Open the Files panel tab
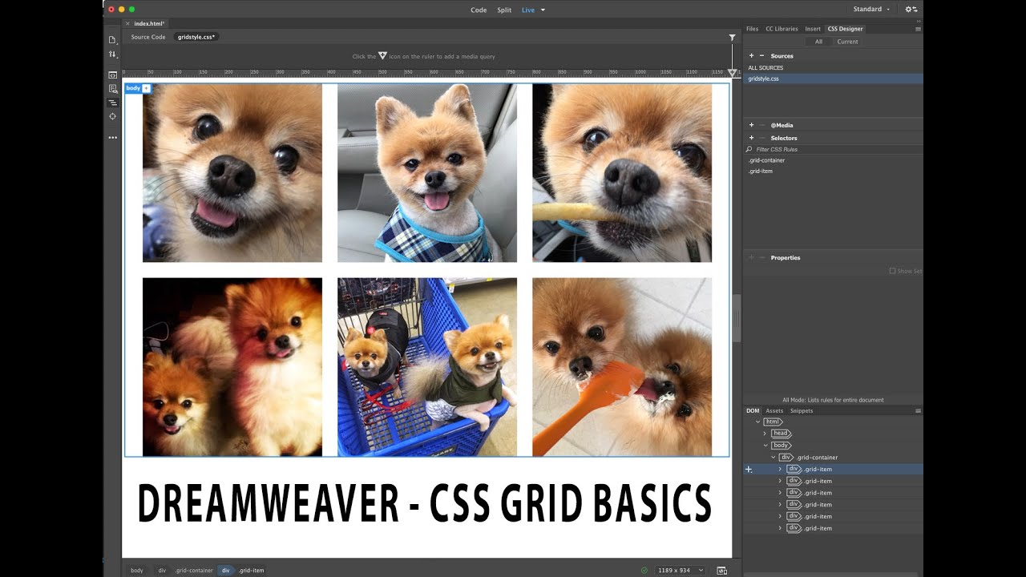This screenshot has width=1026, height=577. [752, 29]
